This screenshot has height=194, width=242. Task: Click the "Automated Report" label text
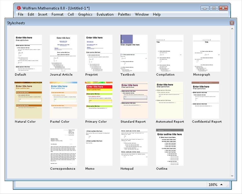170,122
